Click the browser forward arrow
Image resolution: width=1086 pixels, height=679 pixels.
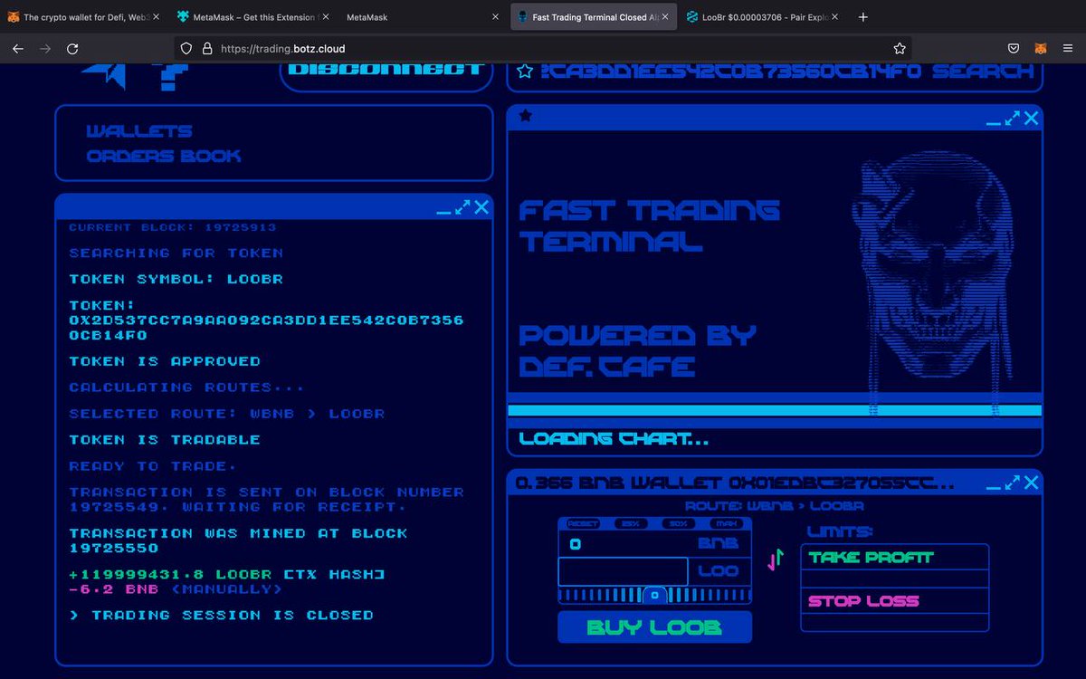(x=45, y=49)
